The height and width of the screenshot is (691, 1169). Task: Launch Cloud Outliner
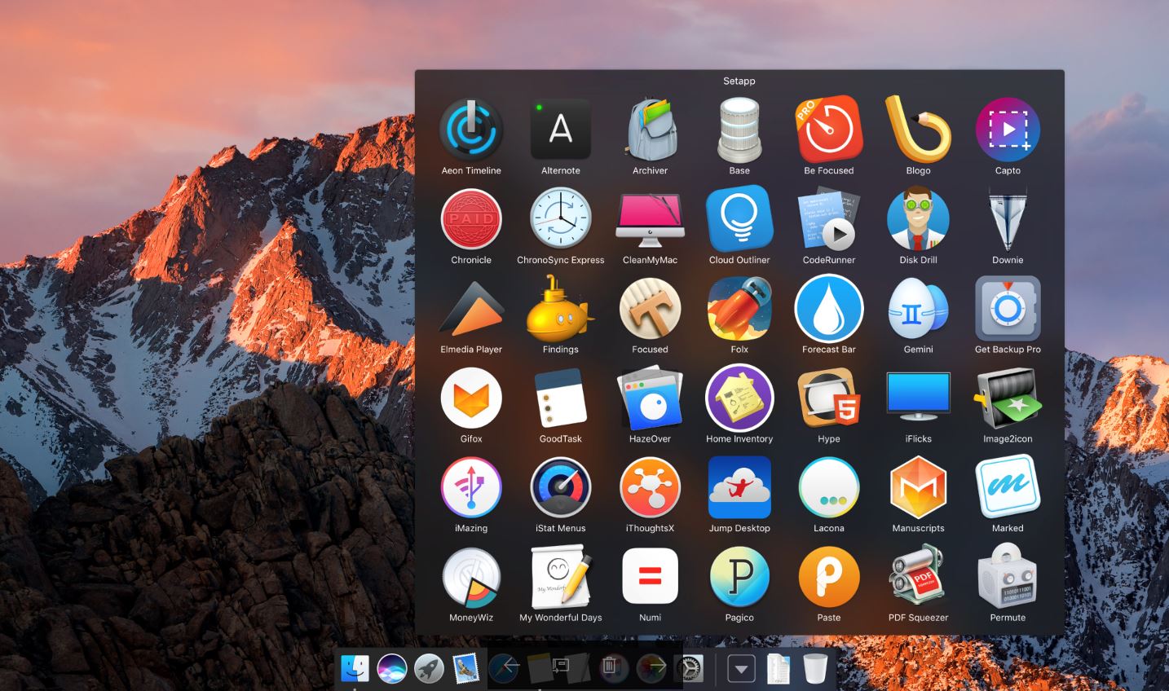pos(739,219)
